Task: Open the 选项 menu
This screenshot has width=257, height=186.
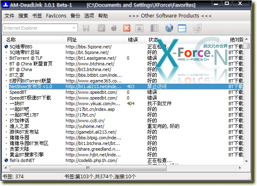Action: (x=89, y=16)
